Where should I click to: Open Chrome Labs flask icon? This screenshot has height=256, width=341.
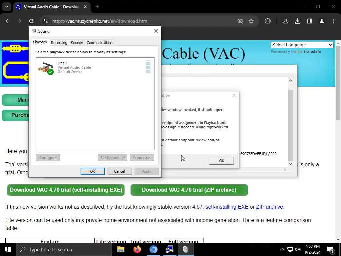tap(286, 21)
